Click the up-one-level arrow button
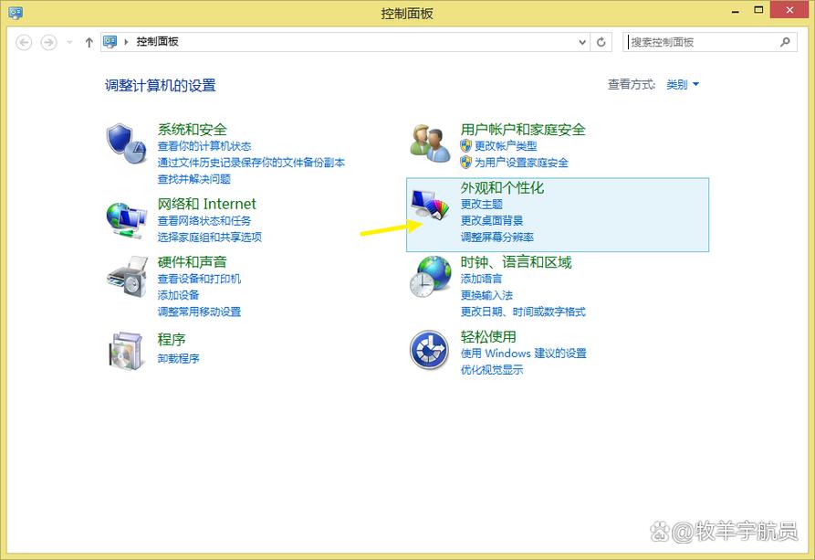This screenshot has width=815, height=560. pos(88,41)
